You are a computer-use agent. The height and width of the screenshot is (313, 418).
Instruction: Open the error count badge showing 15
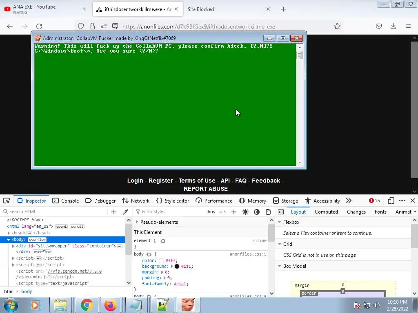click(x=374, y=201)
